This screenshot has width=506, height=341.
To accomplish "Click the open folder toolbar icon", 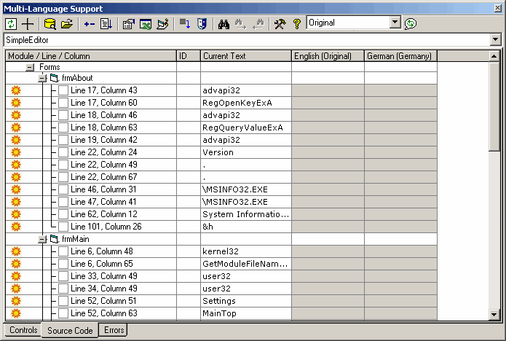I will (x=67, y=23).
